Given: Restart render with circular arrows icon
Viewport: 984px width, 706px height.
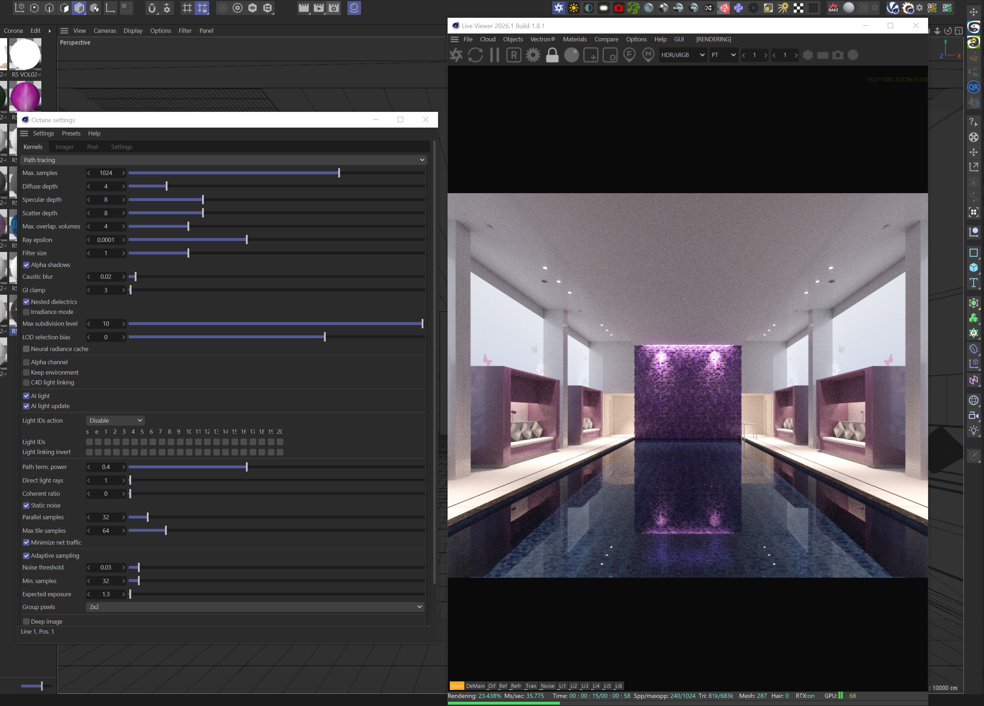Looking at the screenshot, I should pyautogui.click(x=475, y=55).
